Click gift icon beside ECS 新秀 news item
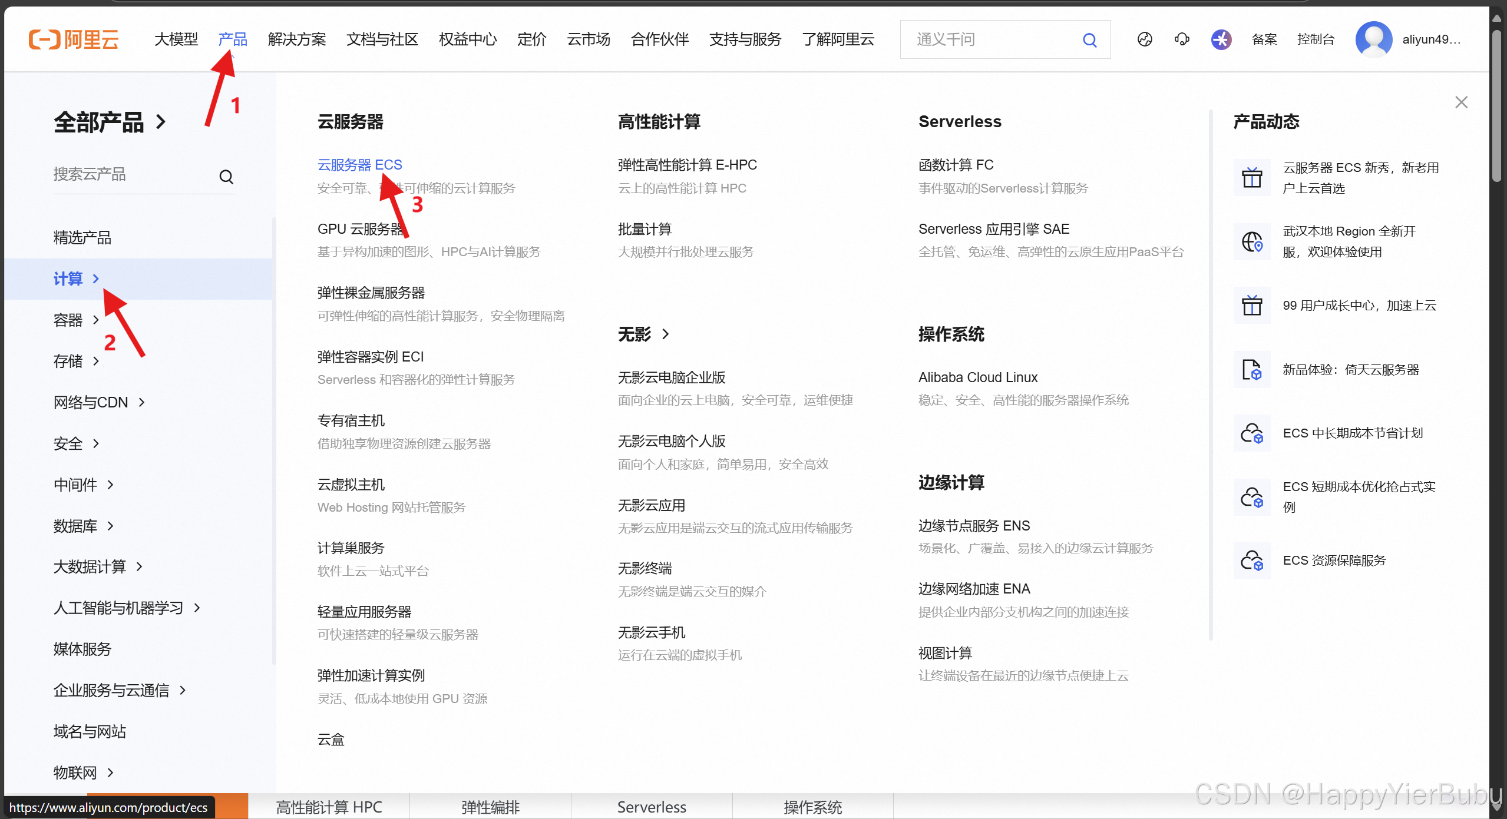 click(1252, 177)
